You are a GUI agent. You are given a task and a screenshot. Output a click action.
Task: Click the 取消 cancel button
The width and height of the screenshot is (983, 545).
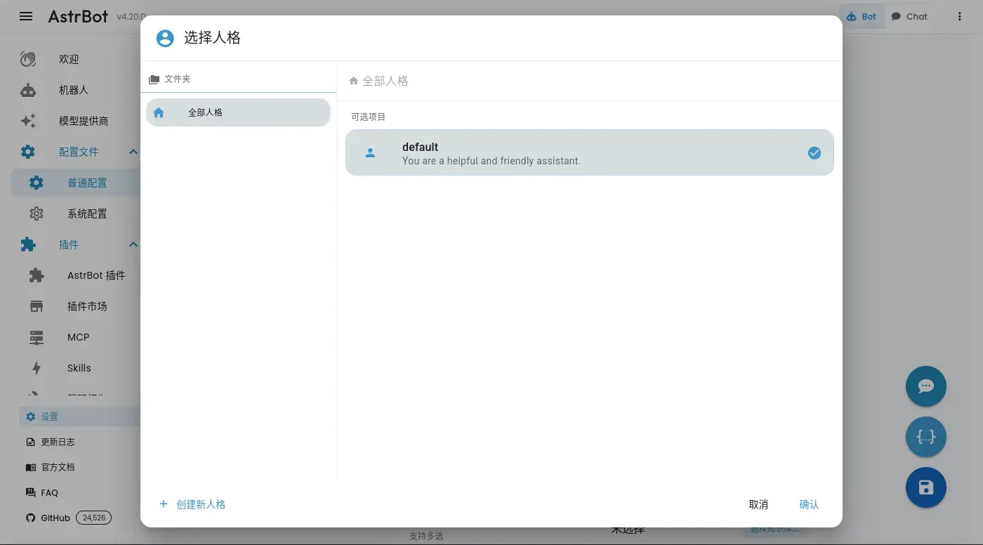click(758, 504)
